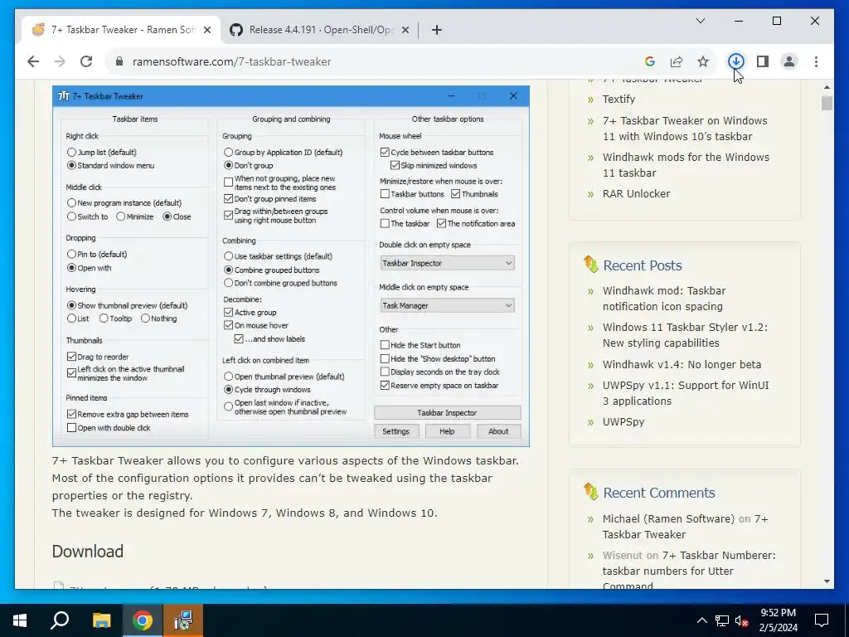849x637 pixels.
Task: Click the page vertical scrollbar thumb
Action: (x=827, y=103)
